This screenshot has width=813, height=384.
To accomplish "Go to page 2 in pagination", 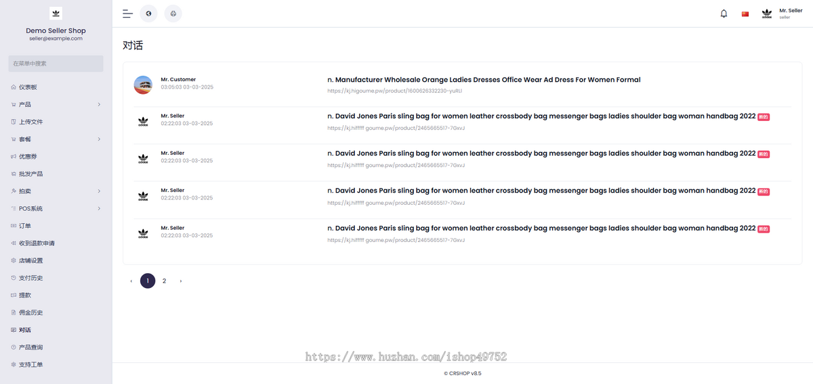I will (x=164, y=281).
